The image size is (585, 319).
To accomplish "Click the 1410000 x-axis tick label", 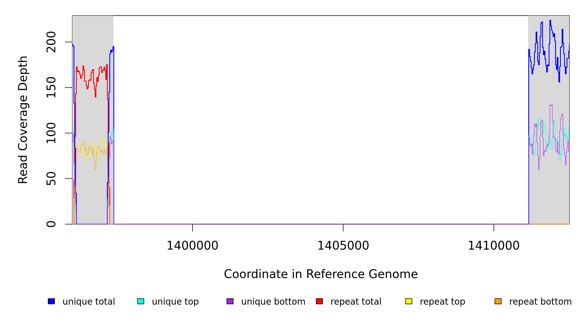I will pos(494,246).
